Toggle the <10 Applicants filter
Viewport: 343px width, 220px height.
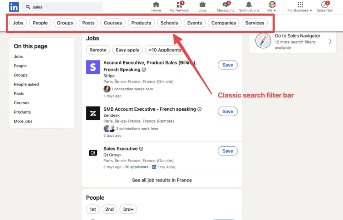coord(164,50)
